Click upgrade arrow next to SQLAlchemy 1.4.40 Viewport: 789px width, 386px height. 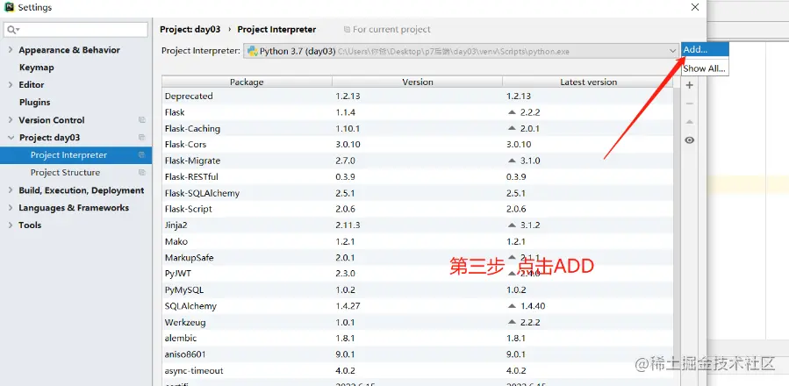coord(512,306)
